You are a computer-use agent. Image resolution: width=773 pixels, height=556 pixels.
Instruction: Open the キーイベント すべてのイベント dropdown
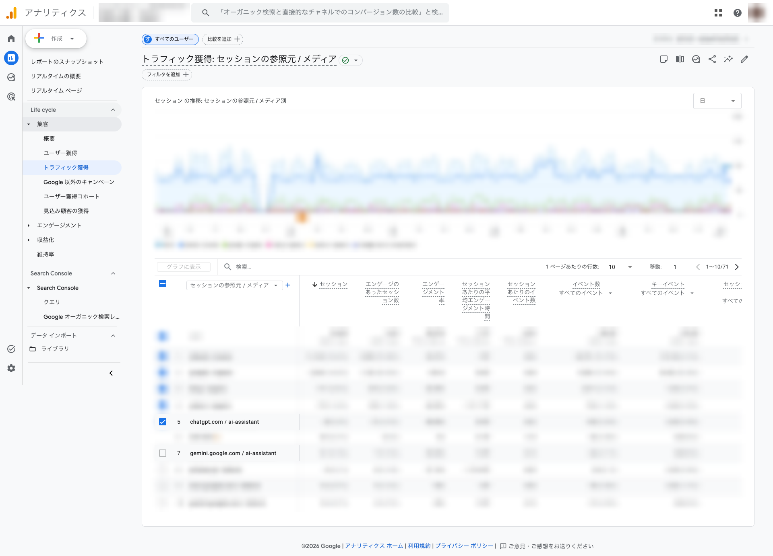668,293
